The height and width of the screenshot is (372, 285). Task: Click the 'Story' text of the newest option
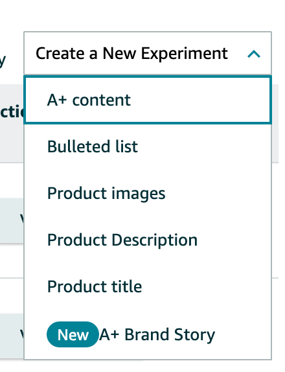(x=194, y=335)
